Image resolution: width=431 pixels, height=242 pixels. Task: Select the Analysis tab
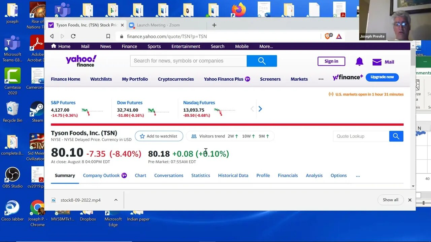314,175
